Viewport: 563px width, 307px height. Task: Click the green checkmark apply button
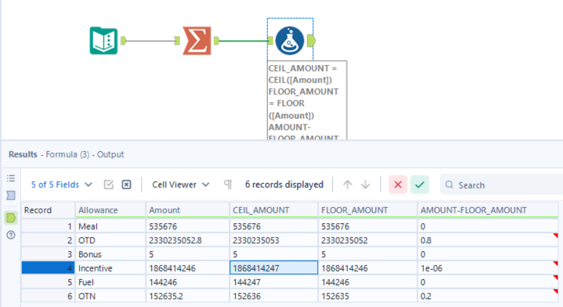coord(420,185)
